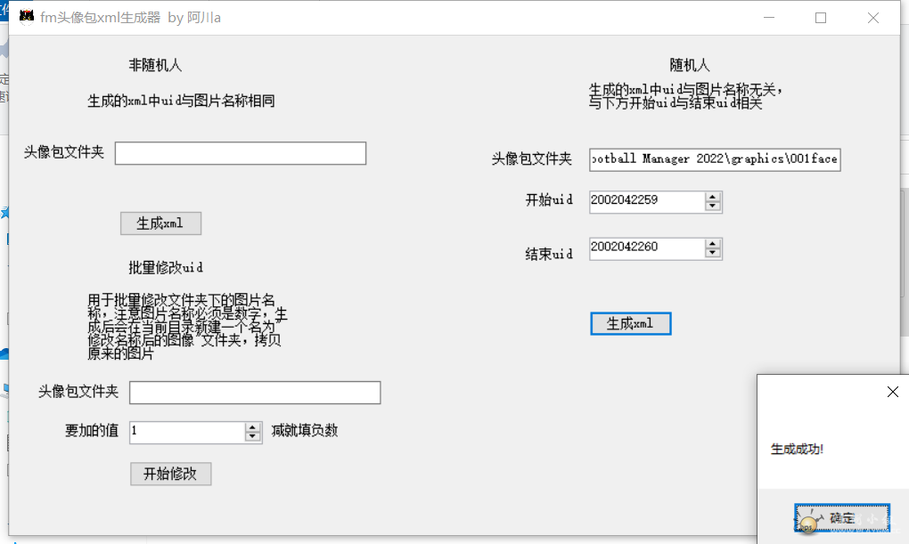Click the 随机人 头像包文件夹 path field

click(714, 159)
